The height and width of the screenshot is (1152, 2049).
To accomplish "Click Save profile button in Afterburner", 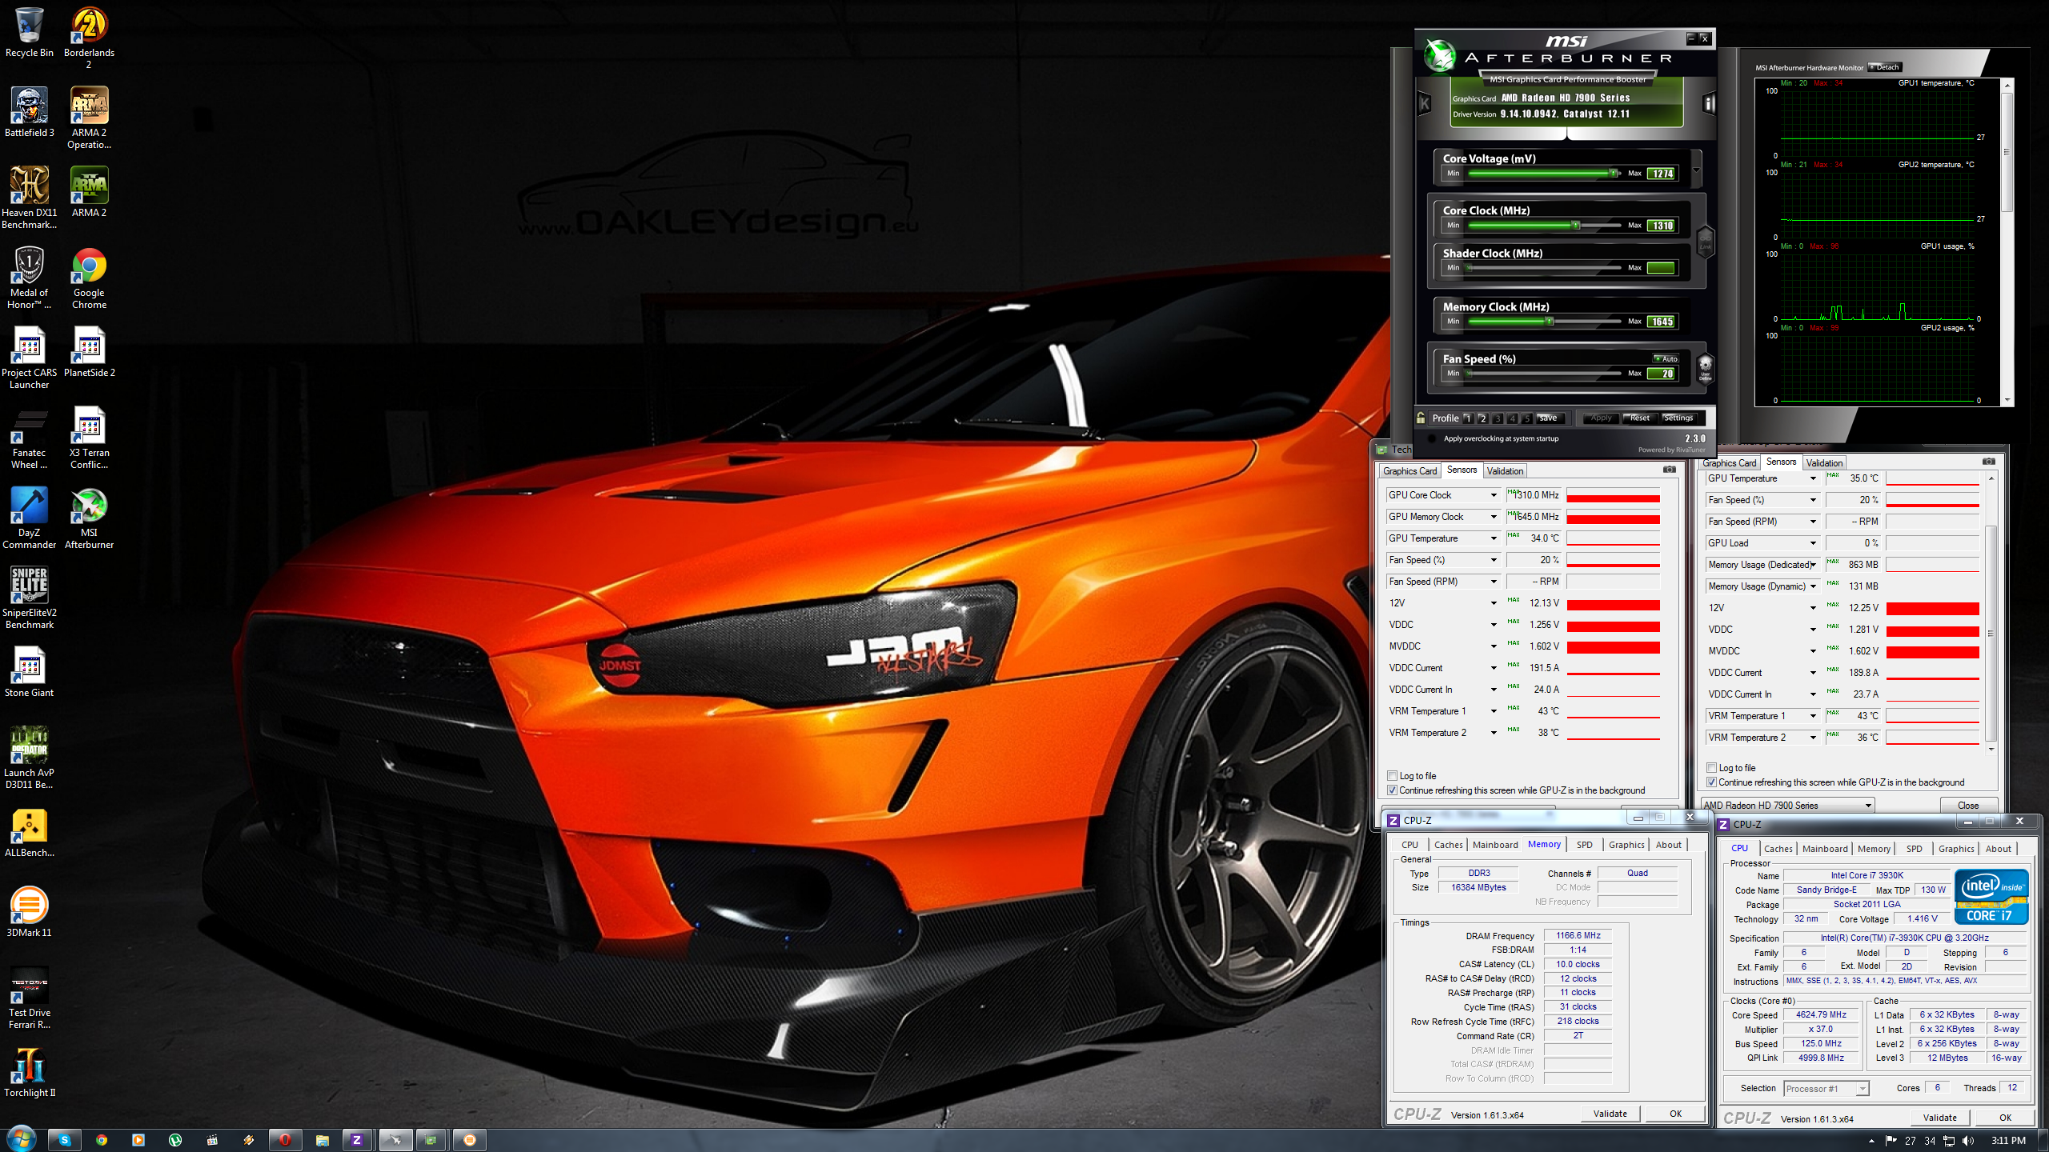I will (1549, 418).
